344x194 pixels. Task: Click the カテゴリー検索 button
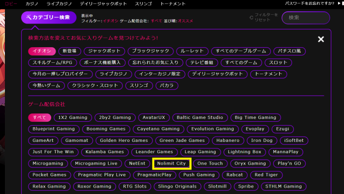click(x=49, y=17)
